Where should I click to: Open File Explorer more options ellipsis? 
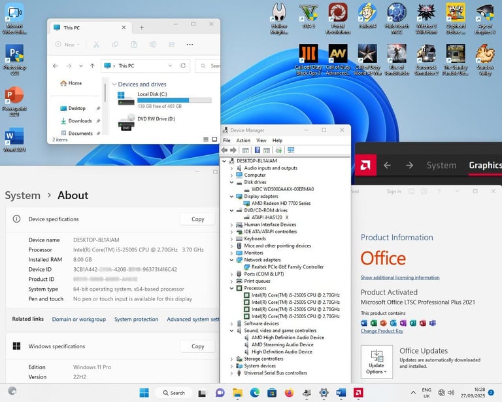(x=190, y=45)
